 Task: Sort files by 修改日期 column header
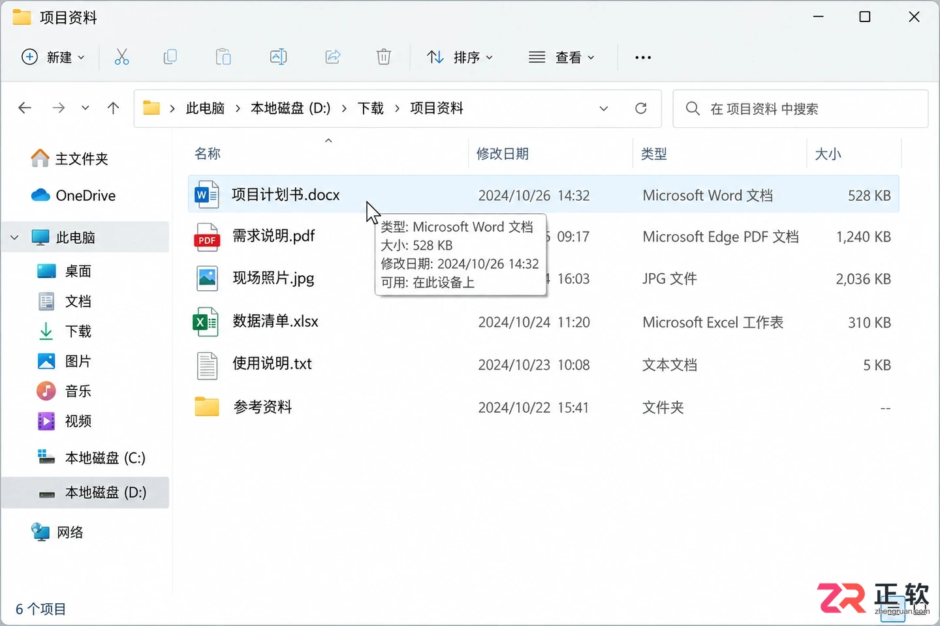[503, 154]
